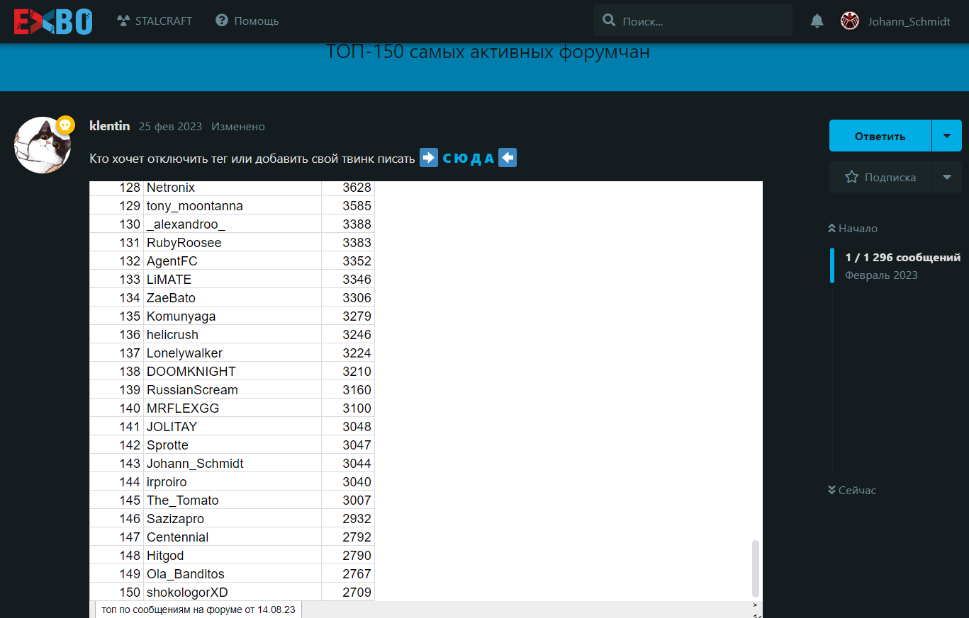Click the cell JOLITAY
This screenshot has width=969, height=618.
click(233, 427)
